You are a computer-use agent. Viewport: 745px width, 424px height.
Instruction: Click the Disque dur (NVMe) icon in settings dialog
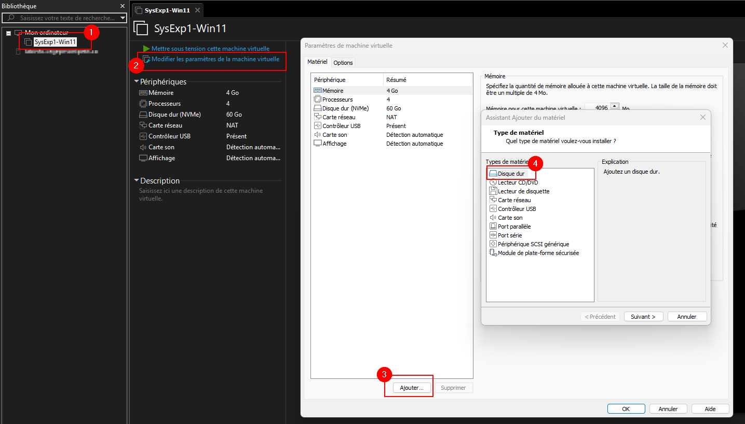(x=318, y=108)
